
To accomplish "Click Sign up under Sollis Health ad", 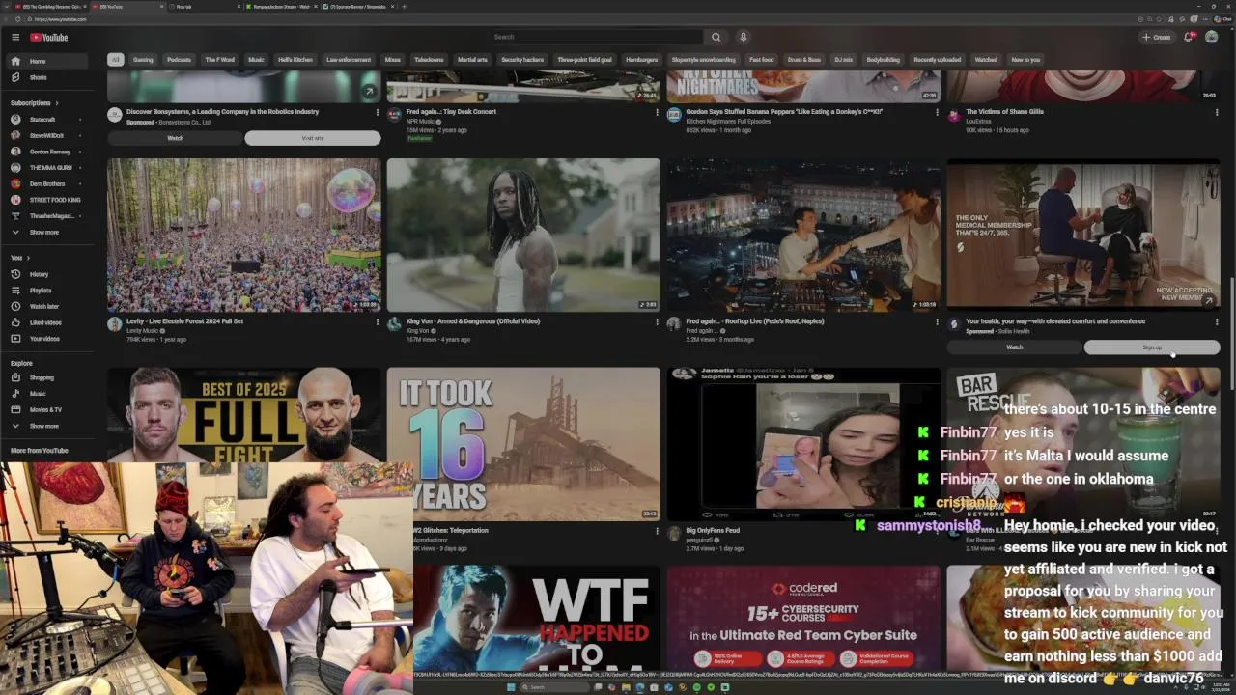I will tap(1152, 347).
